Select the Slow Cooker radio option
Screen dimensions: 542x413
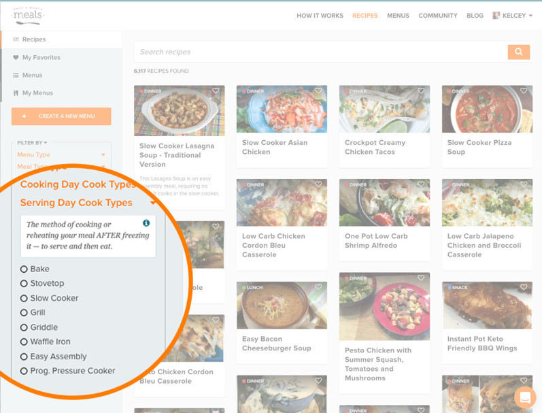[x=24, y=298]
